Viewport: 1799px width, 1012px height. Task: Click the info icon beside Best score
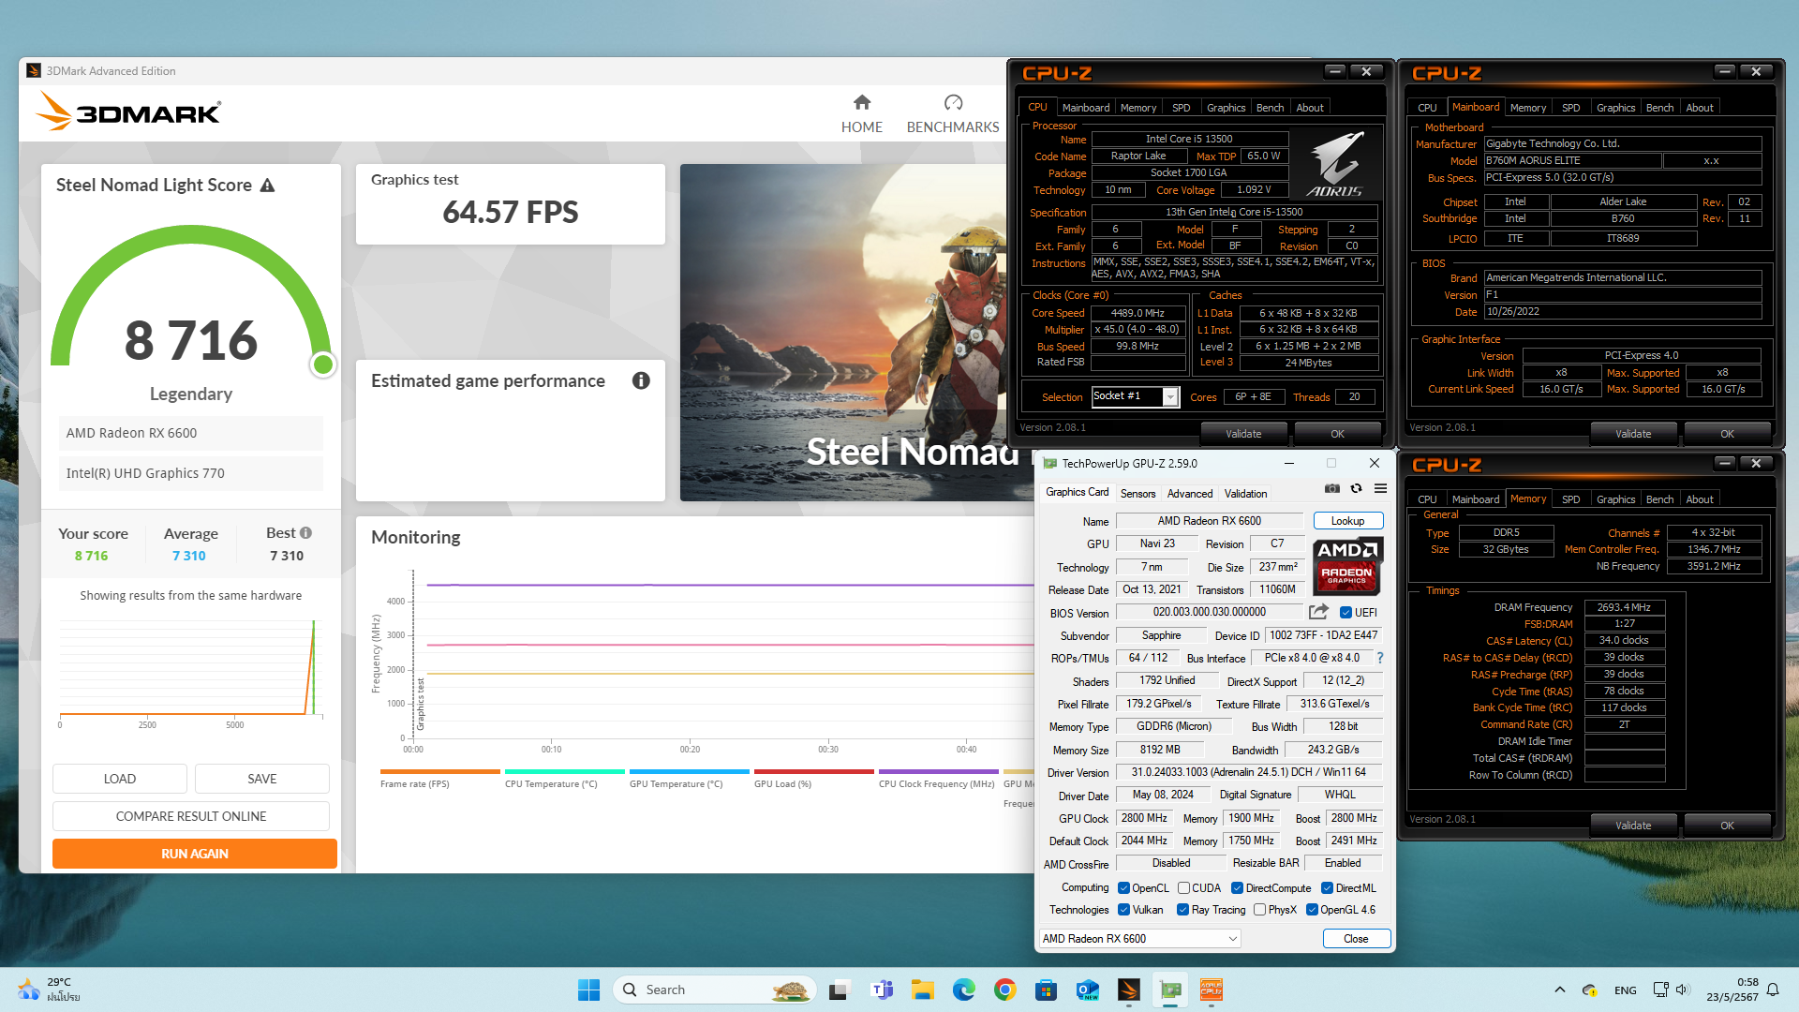click(x=305, y=532)
